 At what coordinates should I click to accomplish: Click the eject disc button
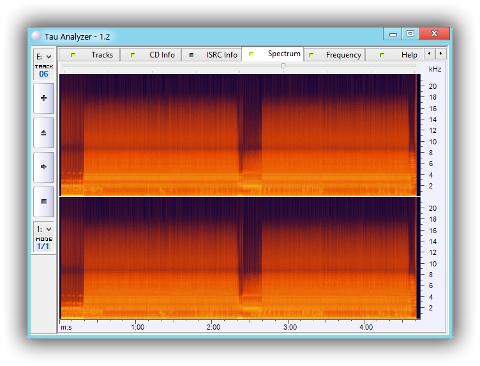click(x=43, y=133)
